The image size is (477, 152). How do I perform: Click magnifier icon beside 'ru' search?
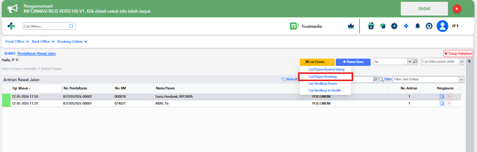click(415, 62)
